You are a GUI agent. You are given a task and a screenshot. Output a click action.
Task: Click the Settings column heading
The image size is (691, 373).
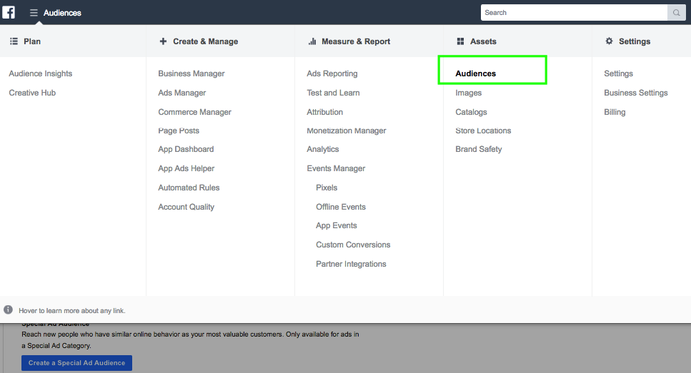[634, 41]
